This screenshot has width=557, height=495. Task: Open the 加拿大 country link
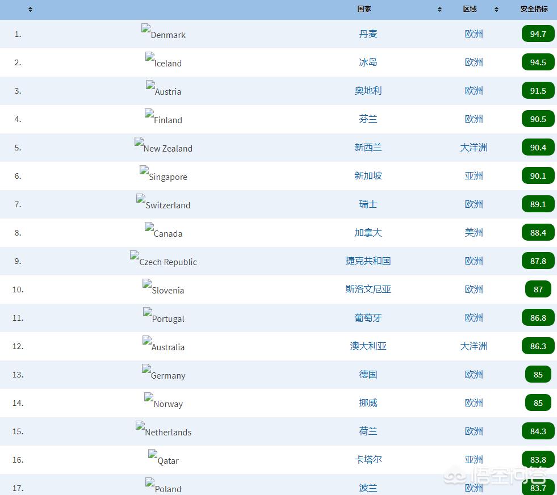368,233
